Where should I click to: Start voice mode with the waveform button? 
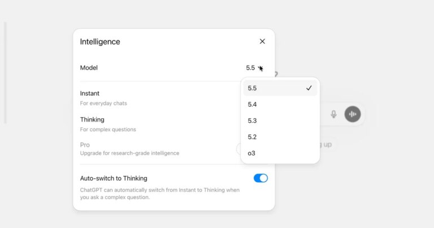[353, 114]
